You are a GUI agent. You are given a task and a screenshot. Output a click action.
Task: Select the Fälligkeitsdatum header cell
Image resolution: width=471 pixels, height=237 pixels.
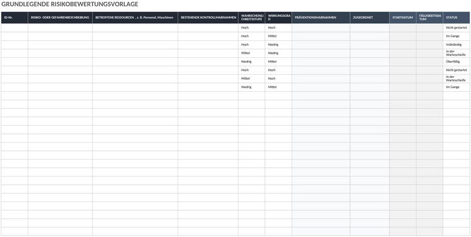click(x=429, y=18)
